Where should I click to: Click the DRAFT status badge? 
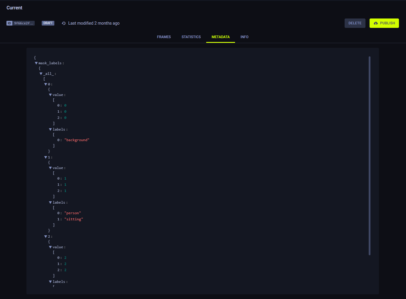click(48, 23)
